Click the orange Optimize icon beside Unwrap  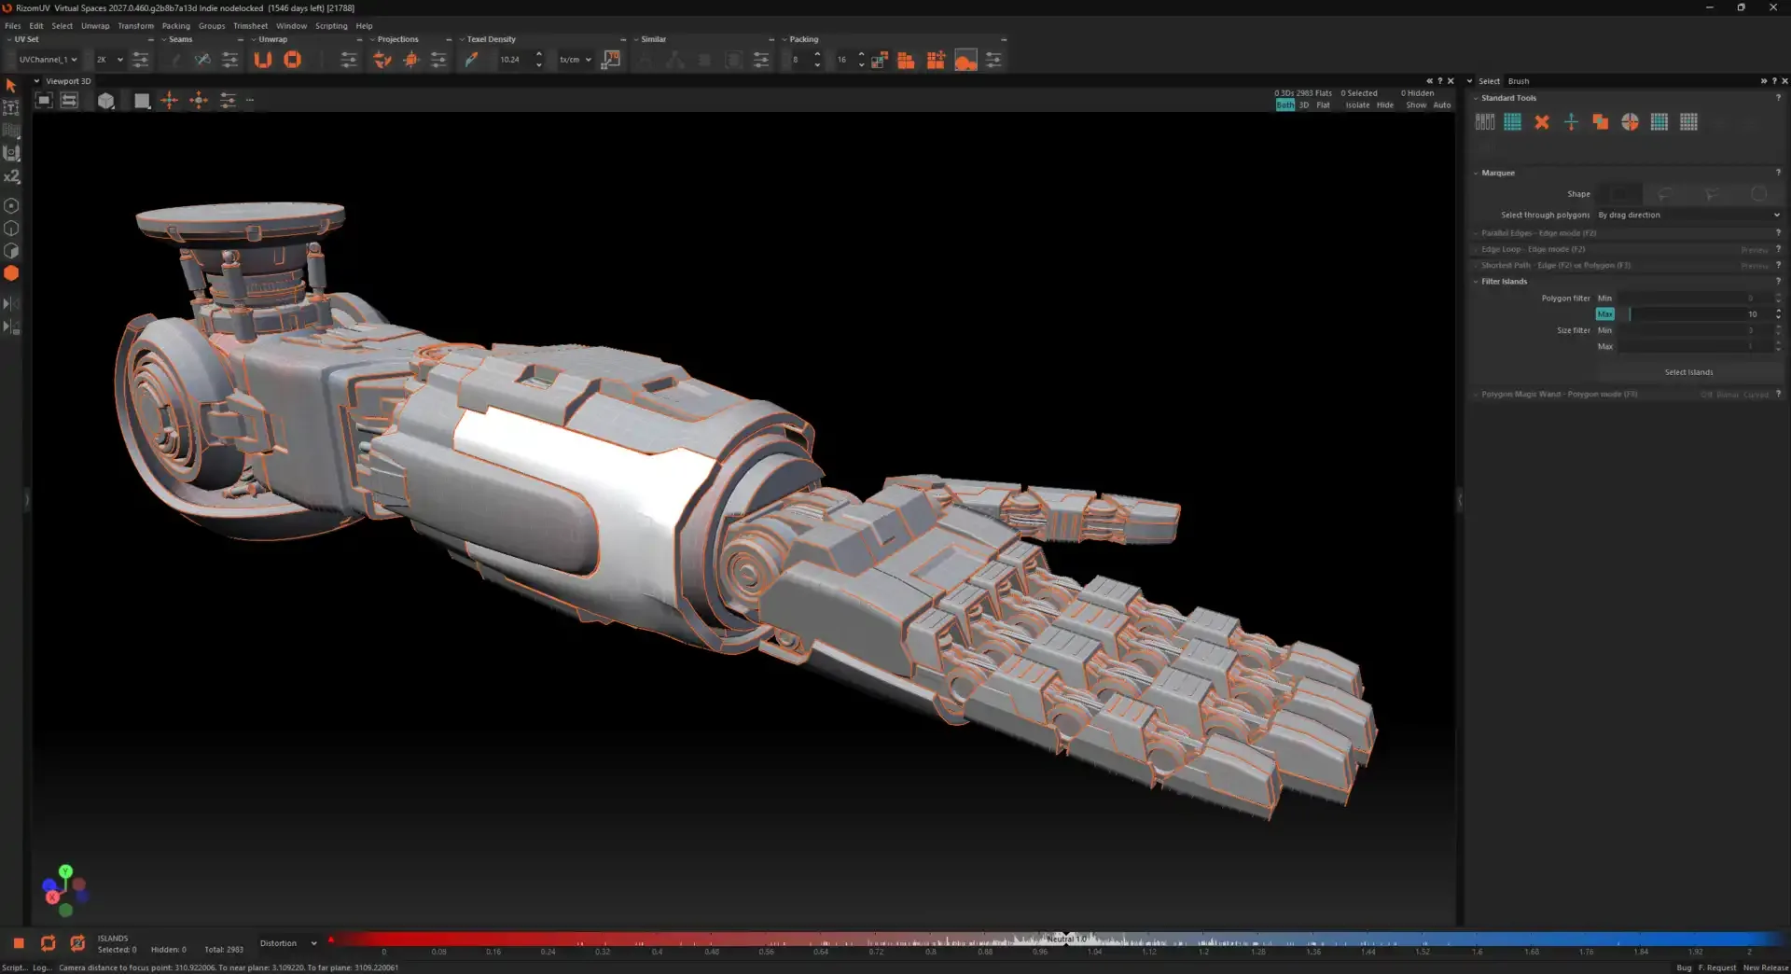tap(292, 60)
